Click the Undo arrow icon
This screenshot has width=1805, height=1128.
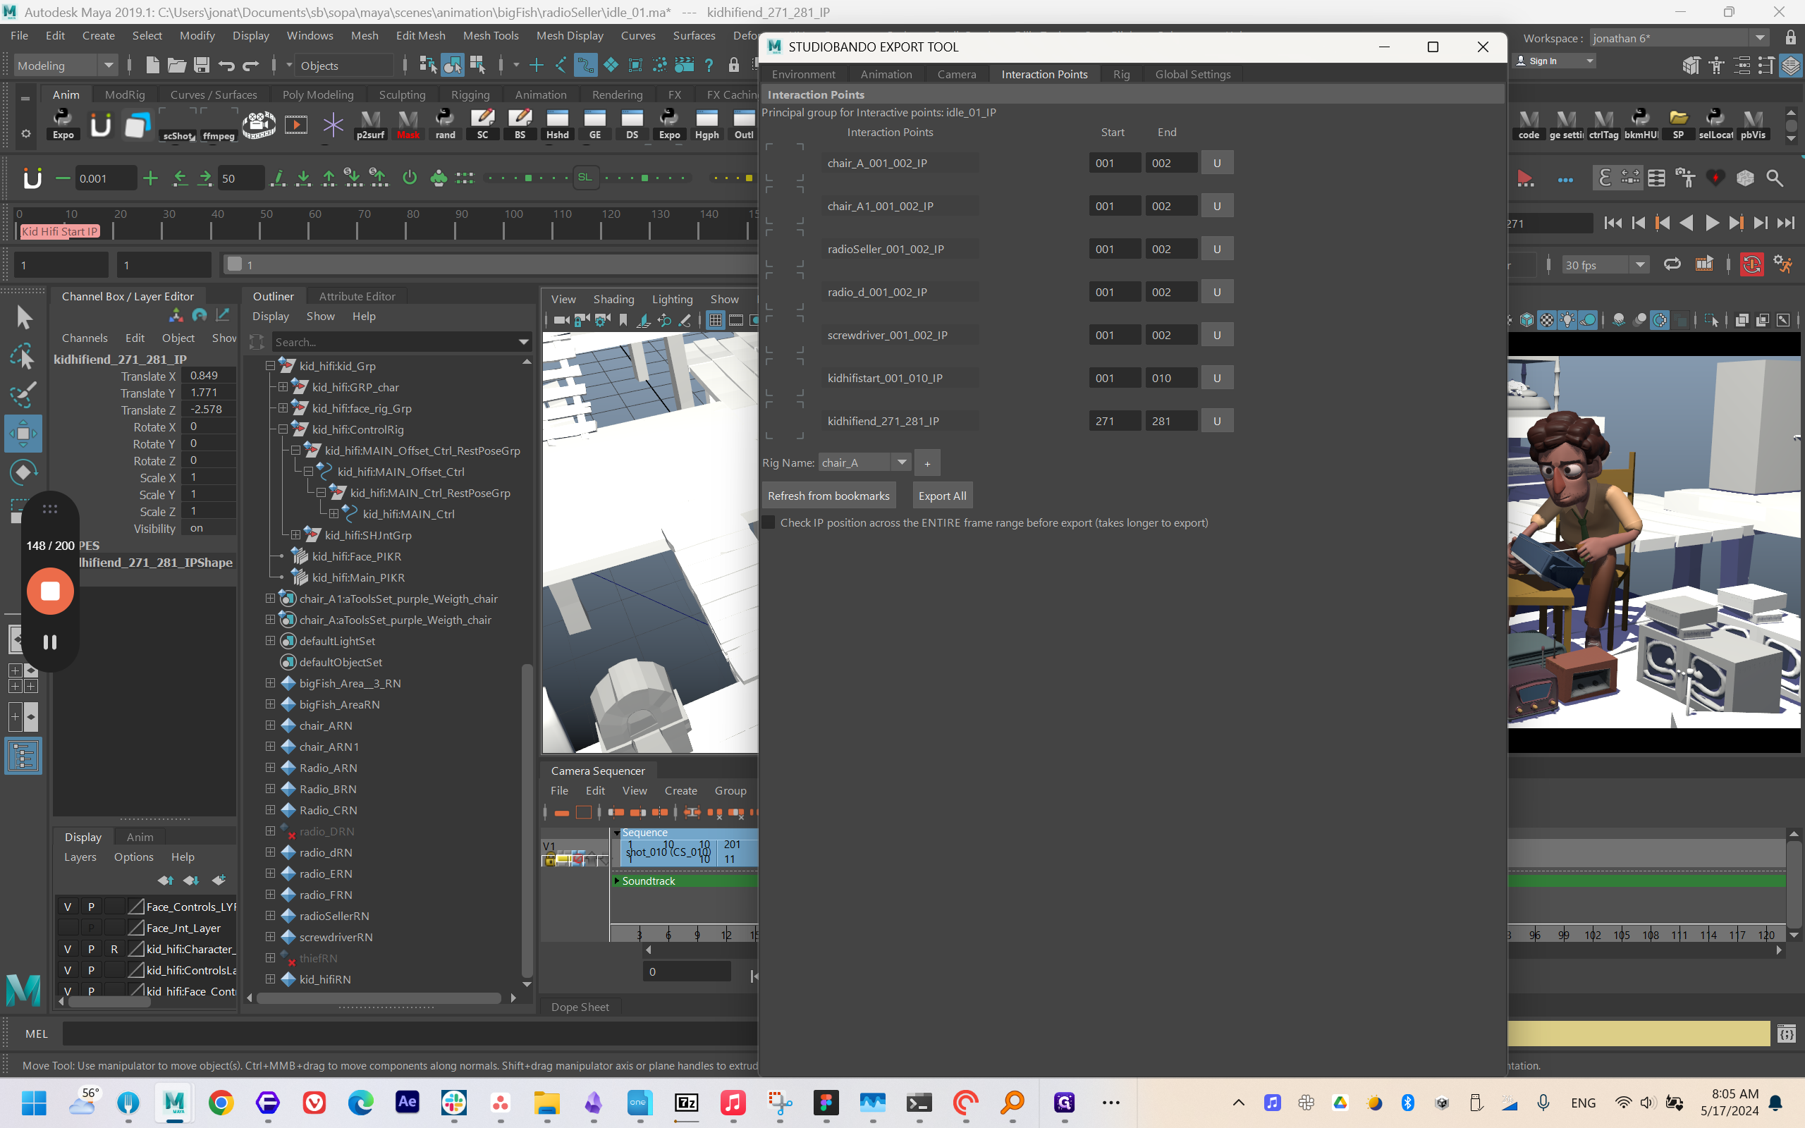pyautogui.click(x=227, y=66)
